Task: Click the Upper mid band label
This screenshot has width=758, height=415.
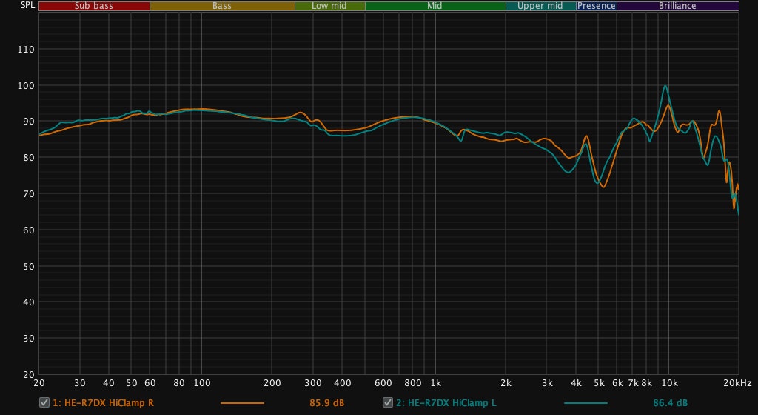Action: (540, 6)
